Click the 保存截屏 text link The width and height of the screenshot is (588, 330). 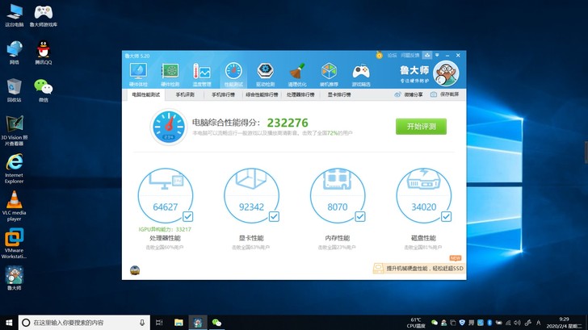click(449, 94)
